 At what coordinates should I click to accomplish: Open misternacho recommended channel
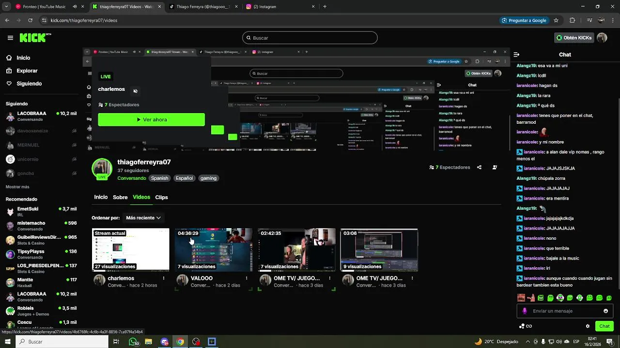point(41,226)
